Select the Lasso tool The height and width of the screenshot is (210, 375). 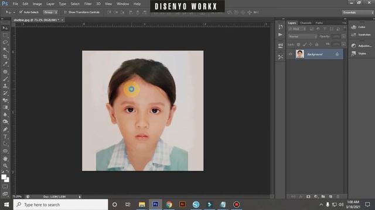5,43
